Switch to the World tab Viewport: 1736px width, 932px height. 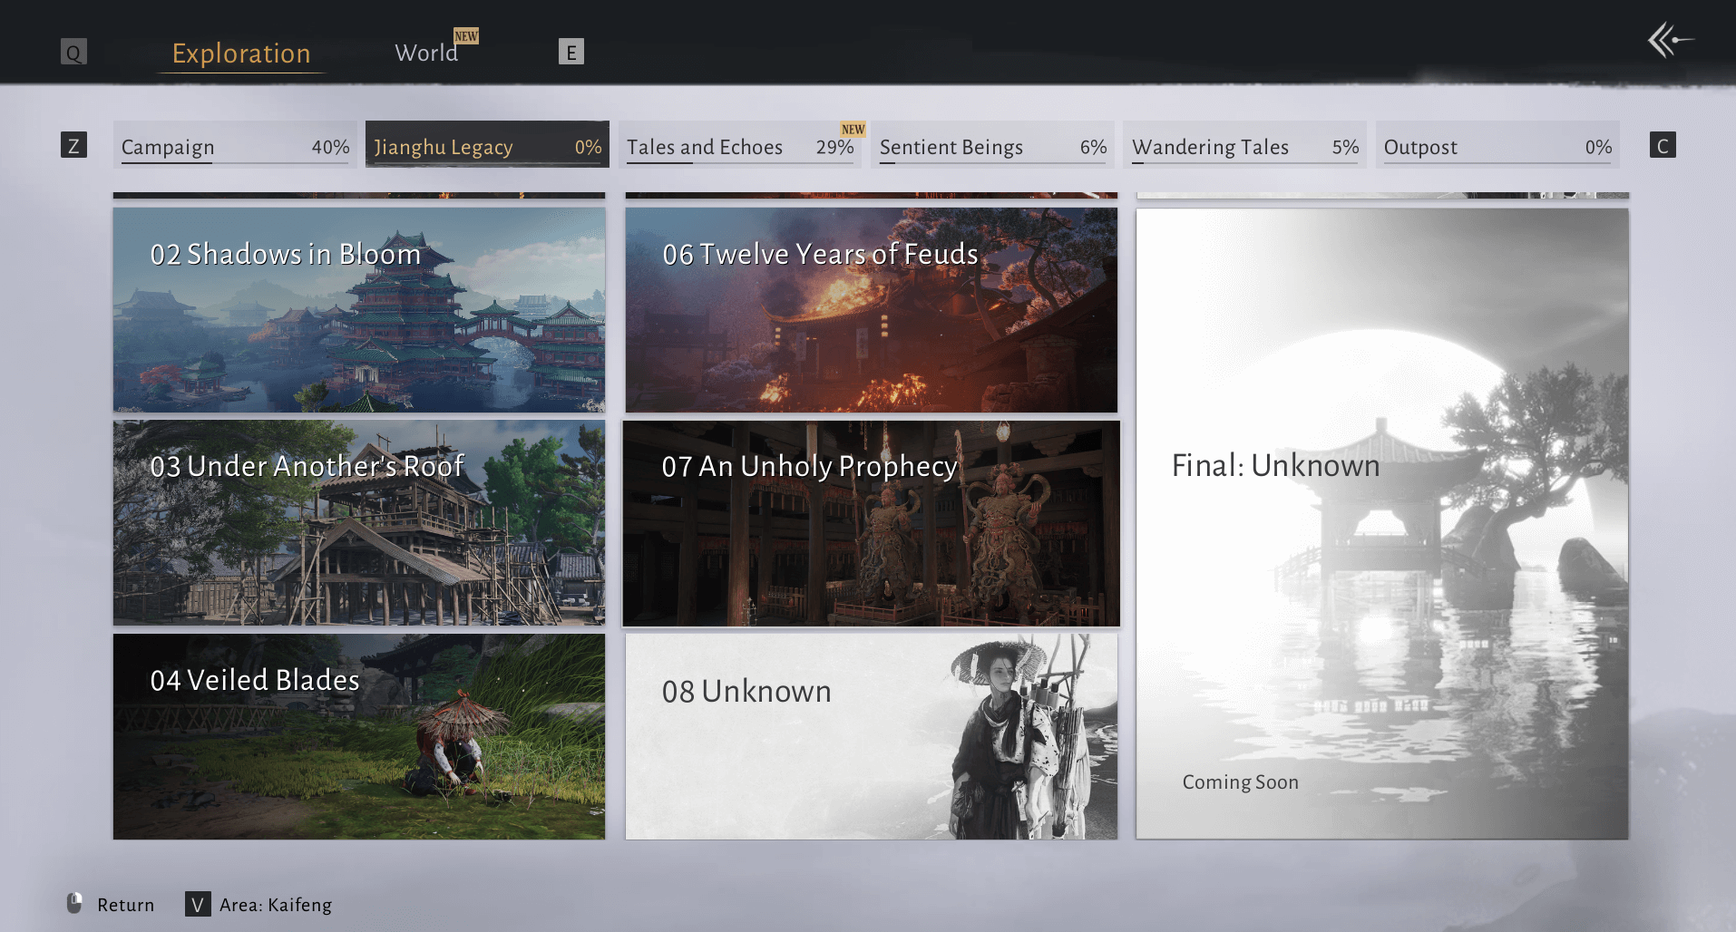[x=425, y=53]
